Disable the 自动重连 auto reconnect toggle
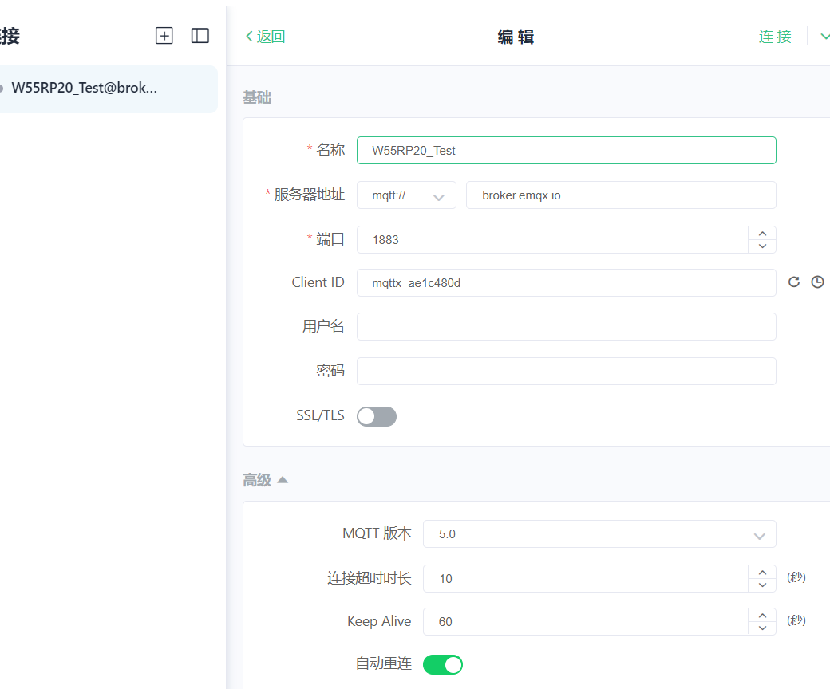The height and width of the screenshot is (689, 830). pyautogui.click(x=442, y=664)
